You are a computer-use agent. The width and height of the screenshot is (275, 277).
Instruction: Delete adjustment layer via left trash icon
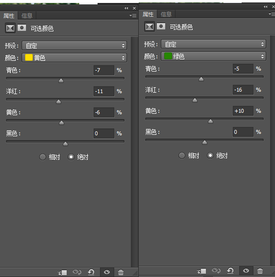click(121, 272)
